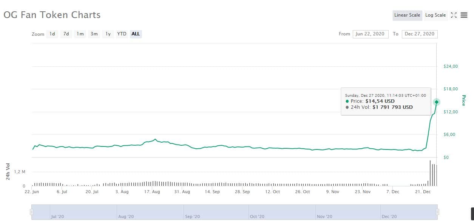Click the tallest volume bar in December
The width and height of the screenshot is (474, 221).
pyautogui.click(x=430, y=173)
